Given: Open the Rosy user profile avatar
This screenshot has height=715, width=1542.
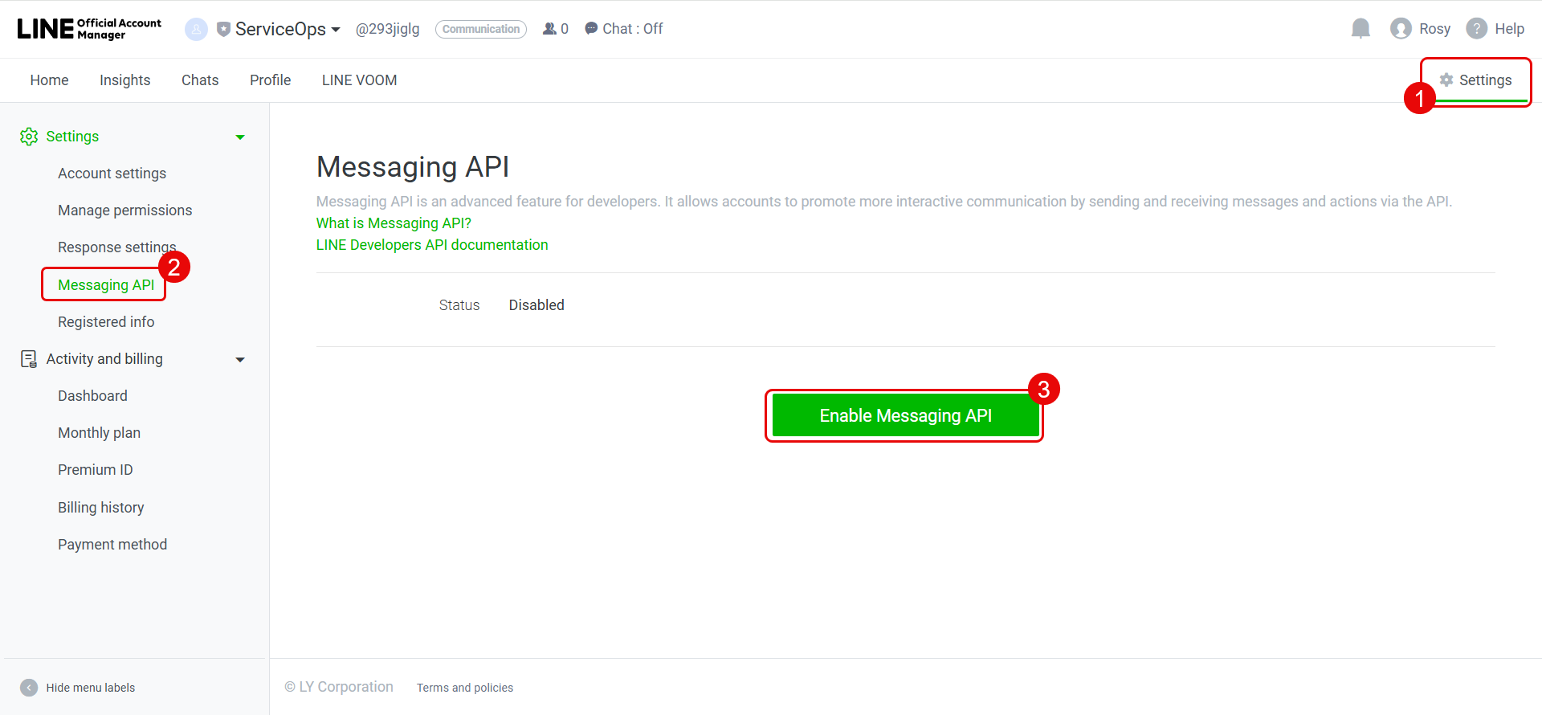Looking at the screenshot, I should 1401,29.
